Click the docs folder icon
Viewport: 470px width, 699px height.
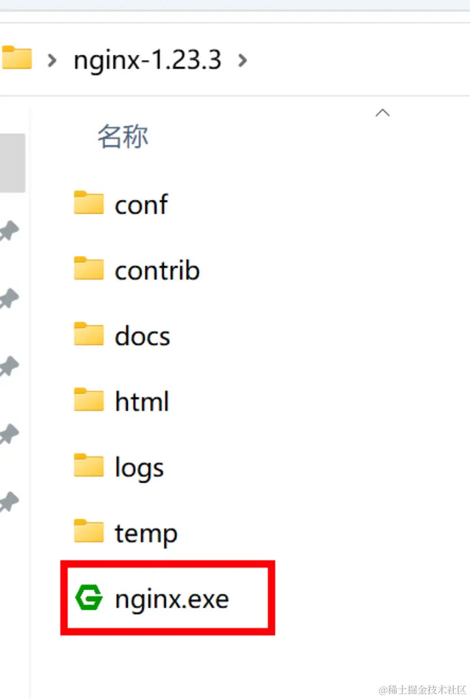click(89, 334)
